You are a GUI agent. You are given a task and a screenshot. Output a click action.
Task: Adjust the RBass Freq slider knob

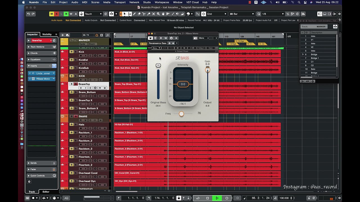pos(181,114)
